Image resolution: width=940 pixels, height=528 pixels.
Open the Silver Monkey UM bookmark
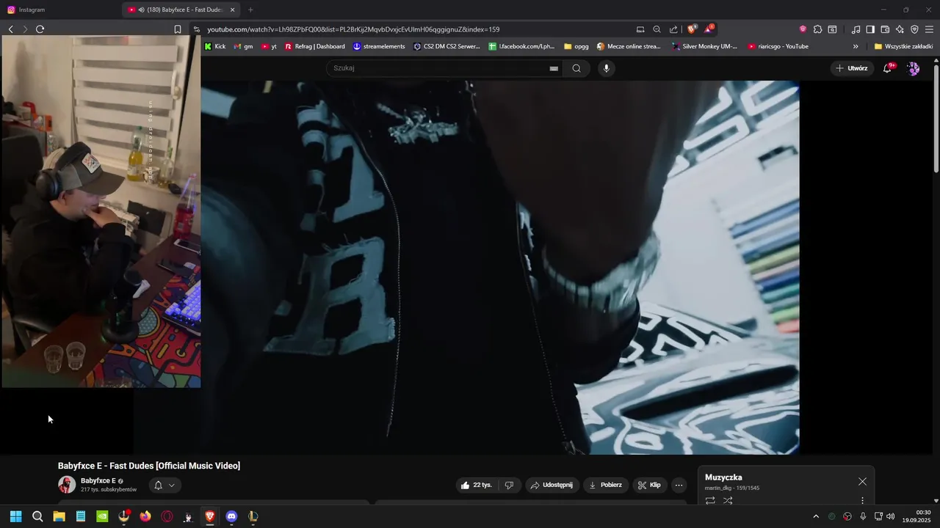tap(704, 46)
